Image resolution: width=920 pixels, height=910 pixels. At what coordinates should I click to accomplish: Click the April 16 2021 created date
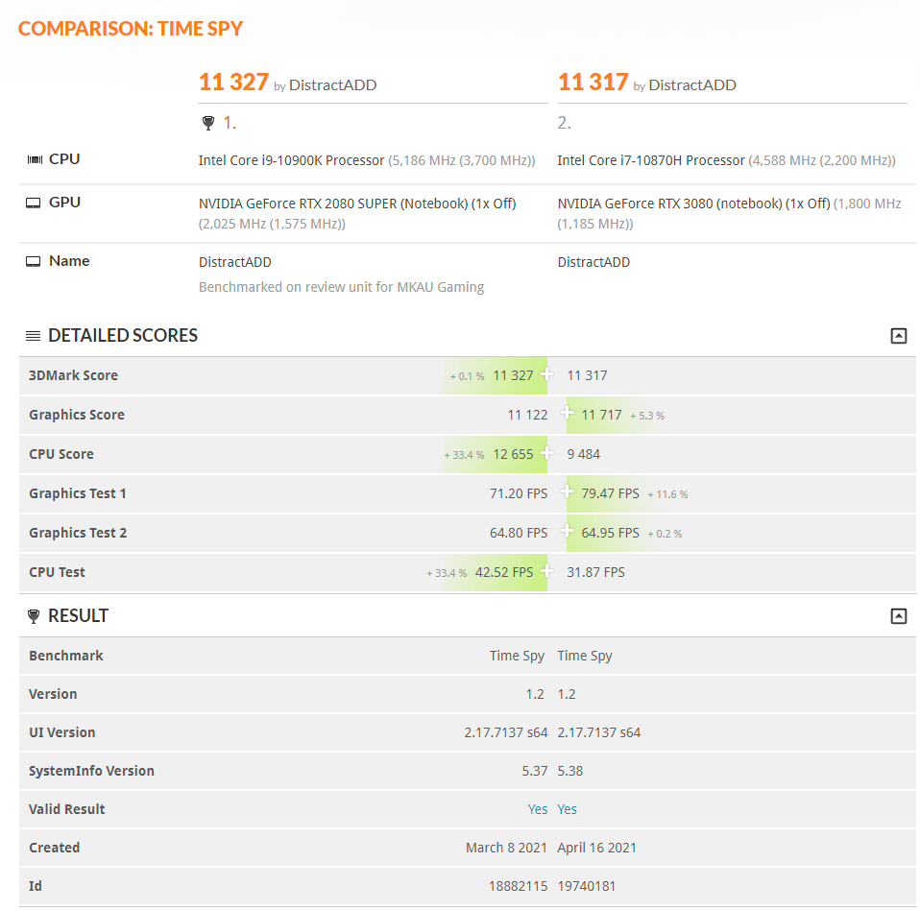coord(596,848)
